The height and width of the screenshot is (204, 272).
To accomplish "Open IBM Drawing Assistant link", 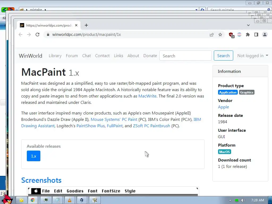I will point(38,126).
